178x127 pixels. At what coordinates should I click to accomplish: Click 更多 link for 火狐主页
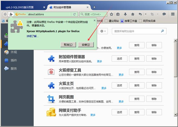104,88
